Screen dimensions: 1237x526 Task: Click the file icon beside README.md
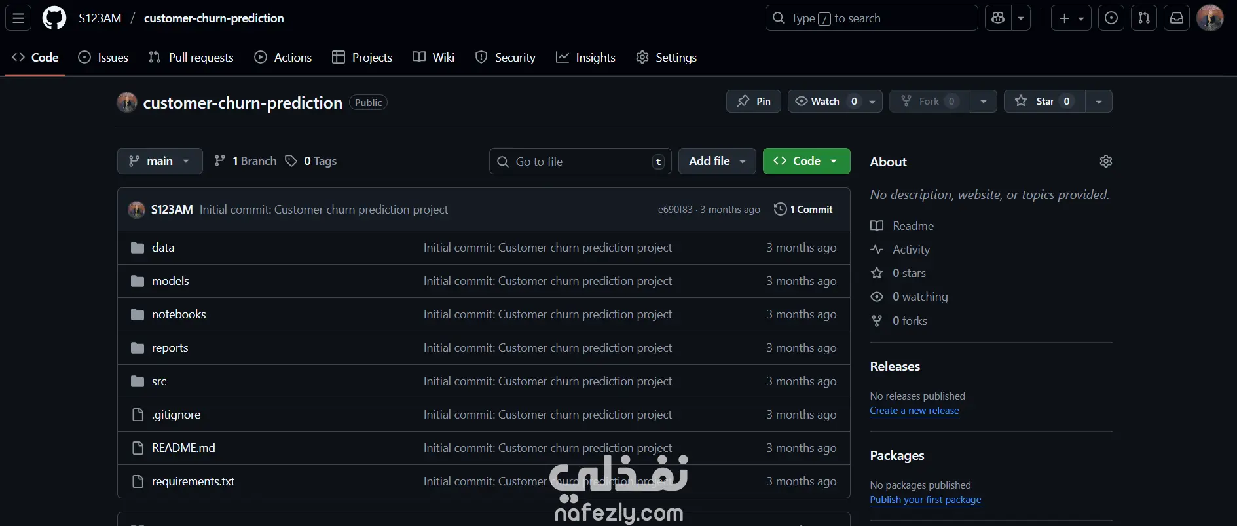[x=138, y=448]
